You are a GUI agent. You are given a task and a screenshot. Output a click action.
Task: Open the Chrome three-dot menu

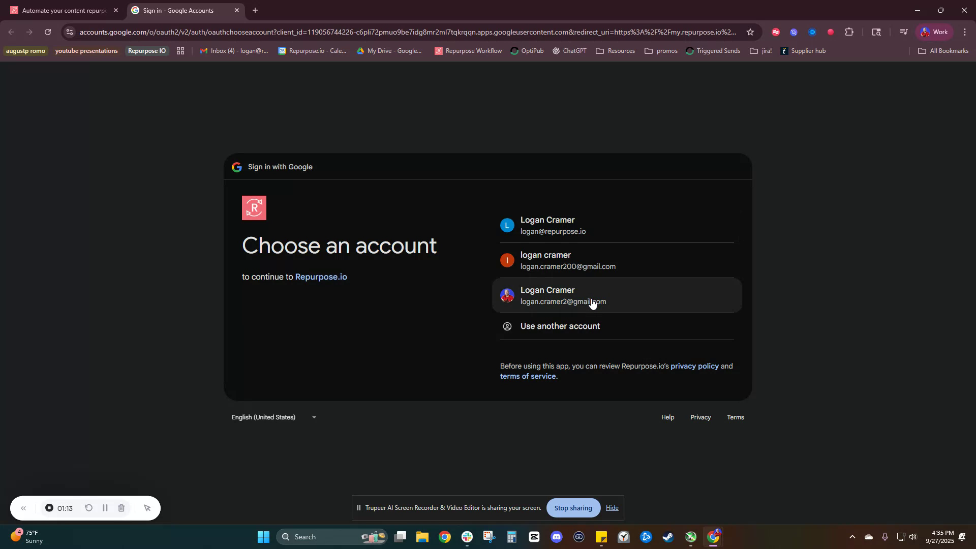click(x=965, y=32)
